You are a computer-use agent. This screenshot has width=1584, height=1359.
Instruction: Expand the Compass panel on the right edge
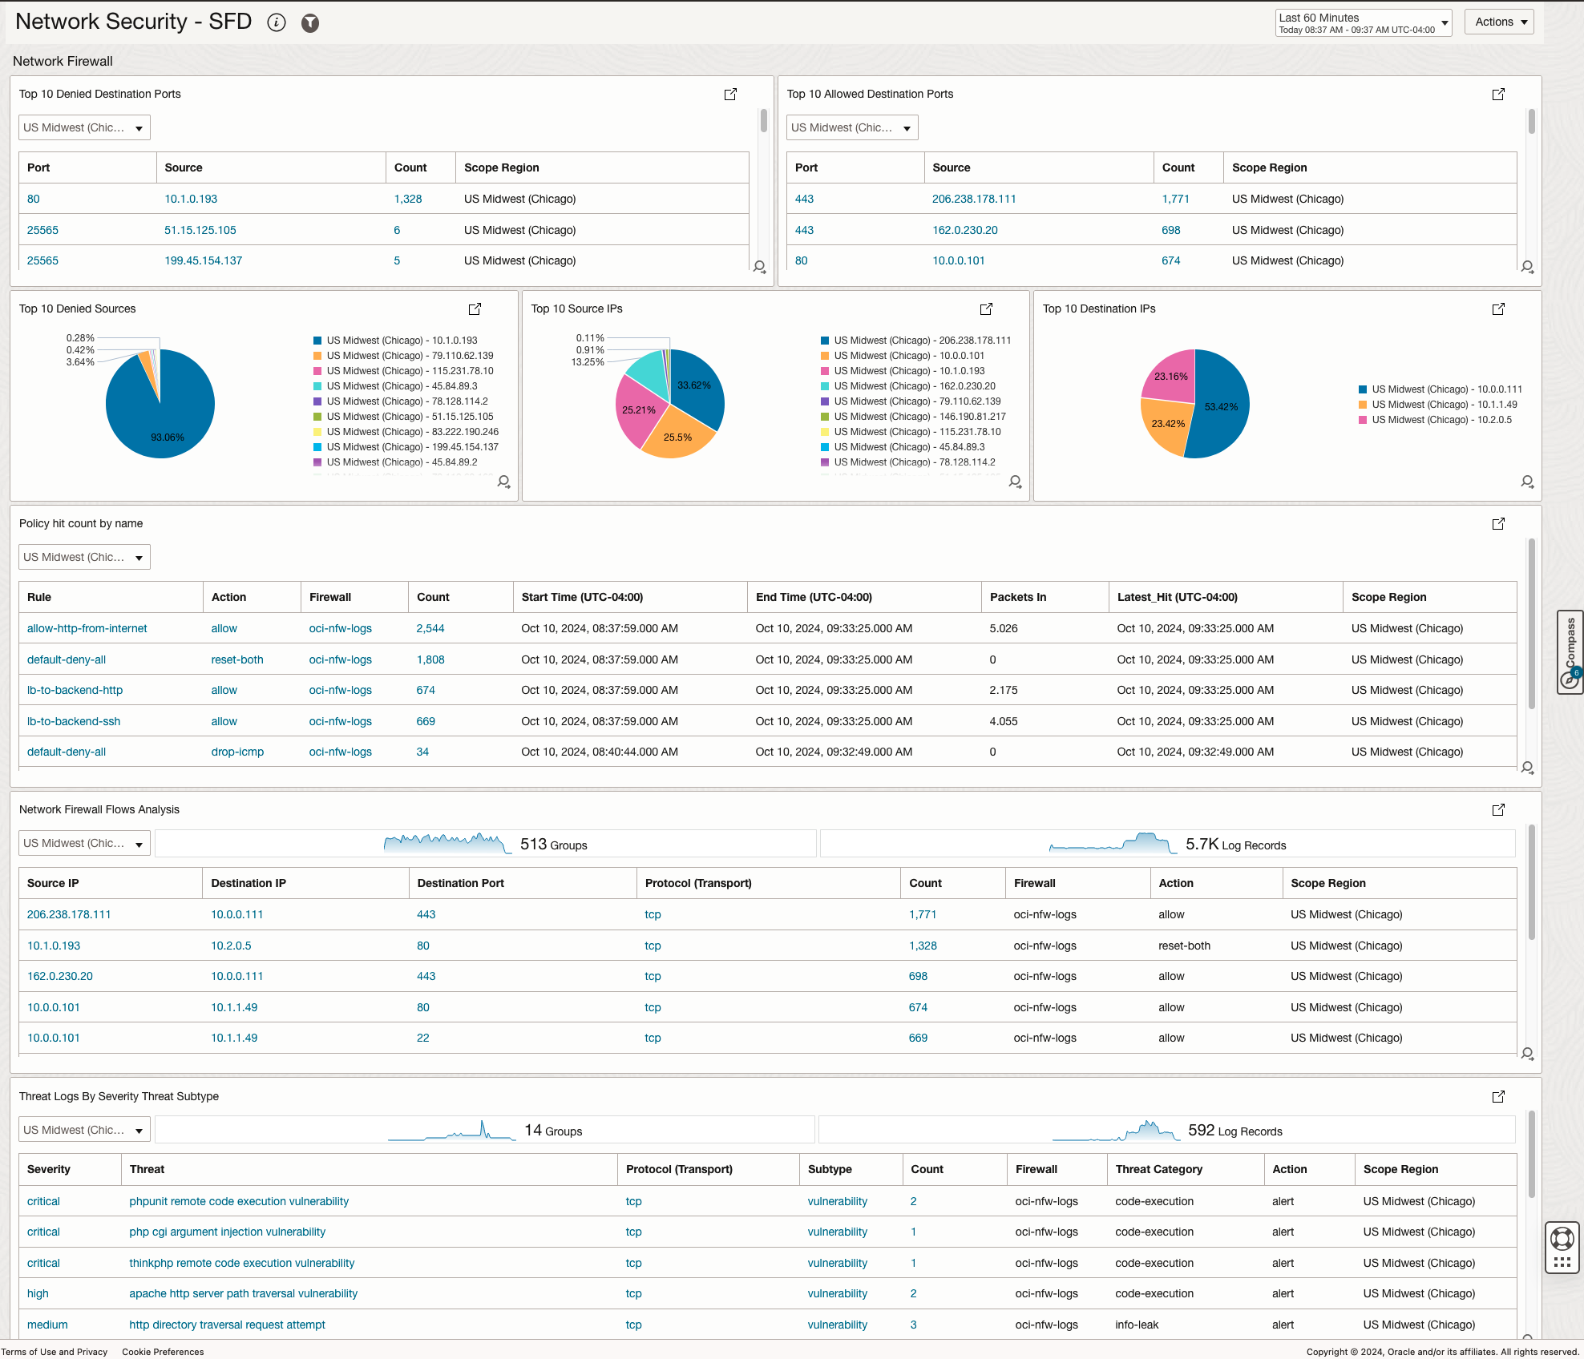(x=1570, y=652)
